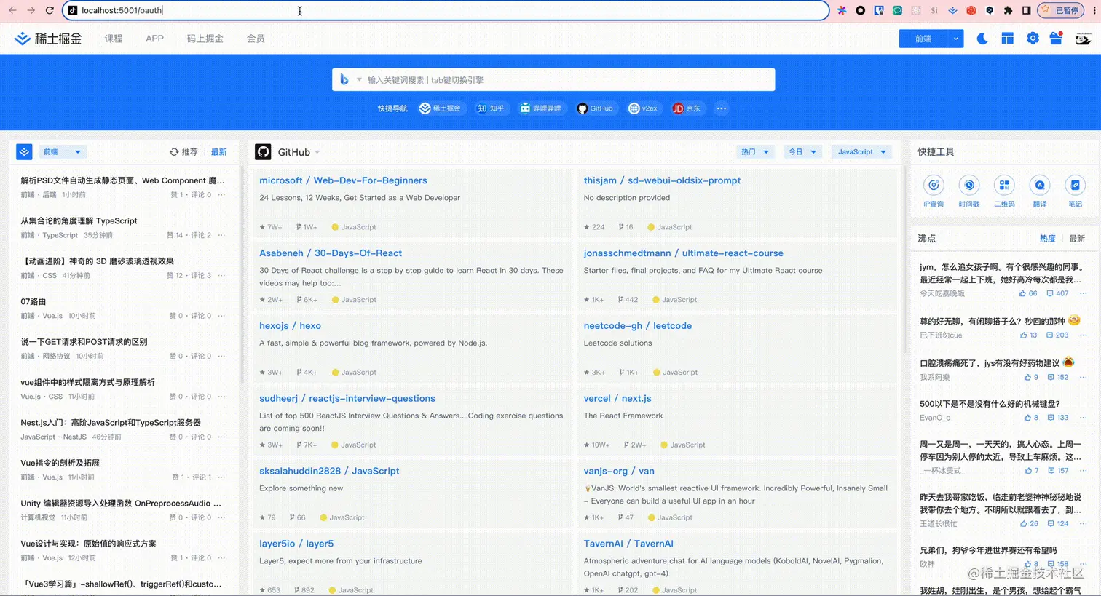Open the 热门 sort dropdown
The height and width of the screenshot is (596, 1101).
tap(754, 152)
